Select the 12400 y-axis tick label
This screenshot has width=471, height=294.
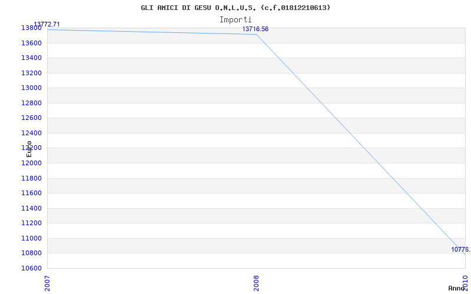[31, 133]
